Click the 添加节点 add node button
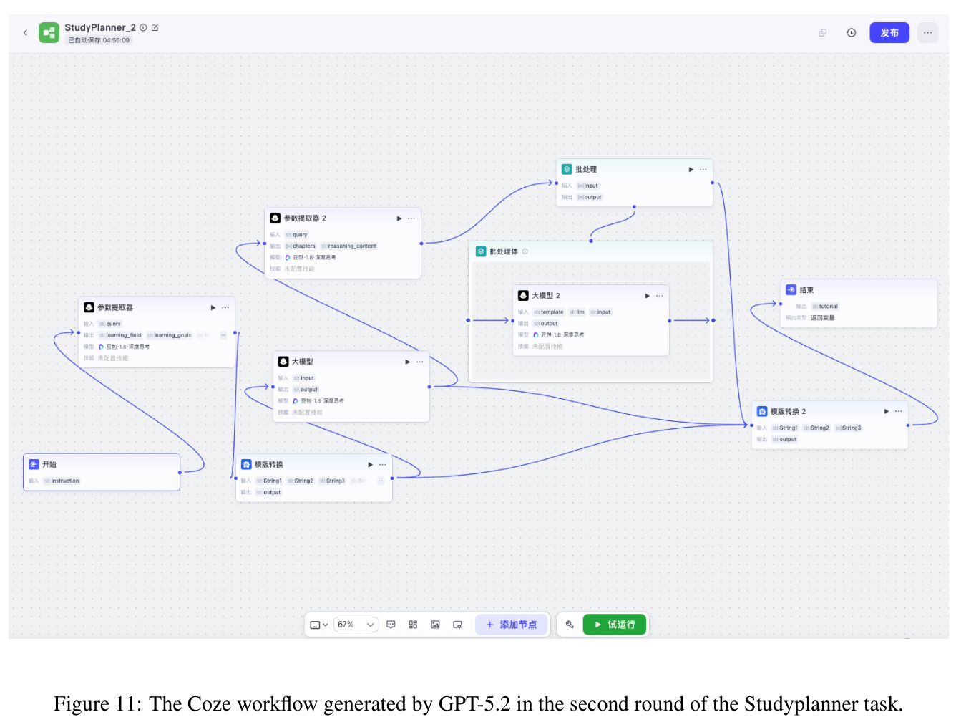 512,625
